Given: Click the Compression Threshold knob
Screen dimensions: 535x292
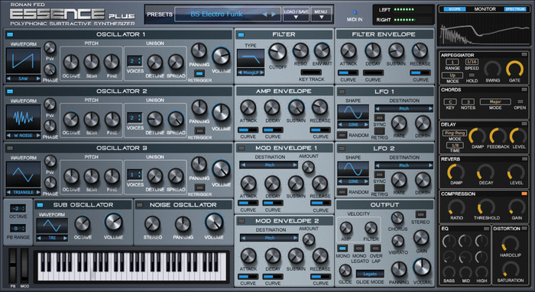Looking at the screenshot, I should pyautogui.click(x=486, y=207).
